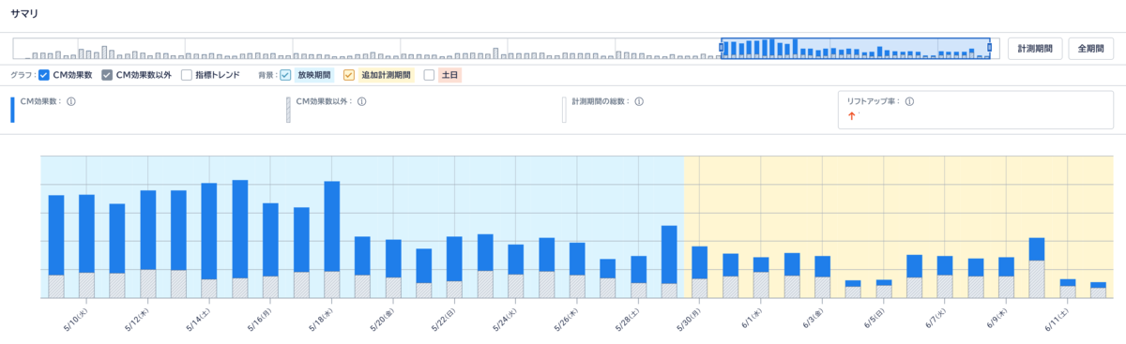Uncheck the CM効果数 graph checkbox

pyautogui.click(x=44, y=75)
